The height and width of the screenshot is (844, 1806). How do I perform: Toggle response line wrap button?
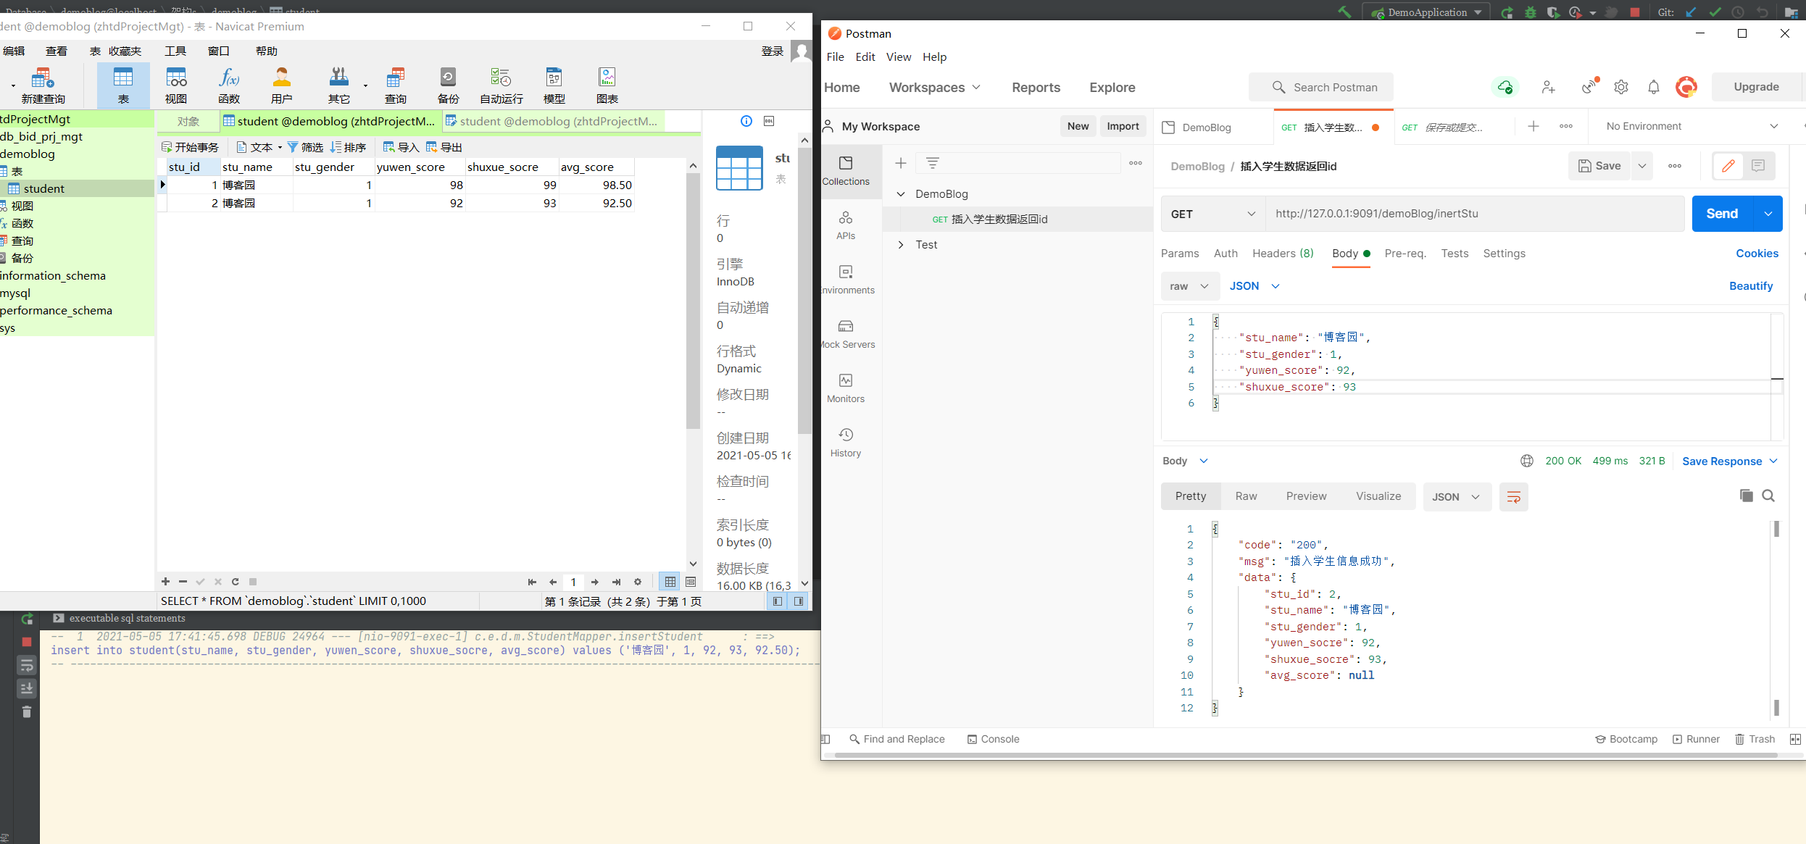[x=1513, y=497]
